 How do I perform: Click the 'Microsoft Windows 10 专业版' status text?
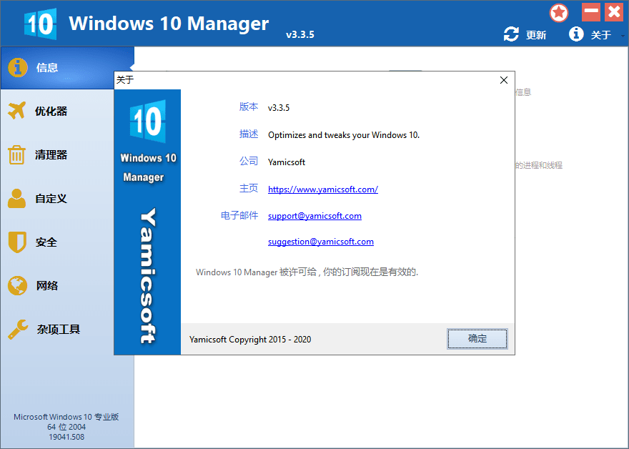(x=66, y=417)
